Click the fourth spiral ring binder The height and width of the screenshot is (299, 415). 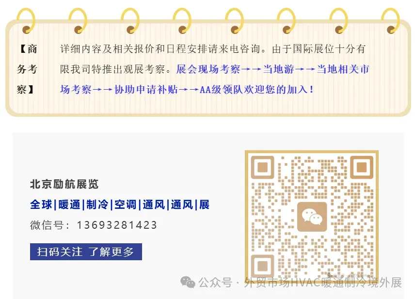pos(182,21)
